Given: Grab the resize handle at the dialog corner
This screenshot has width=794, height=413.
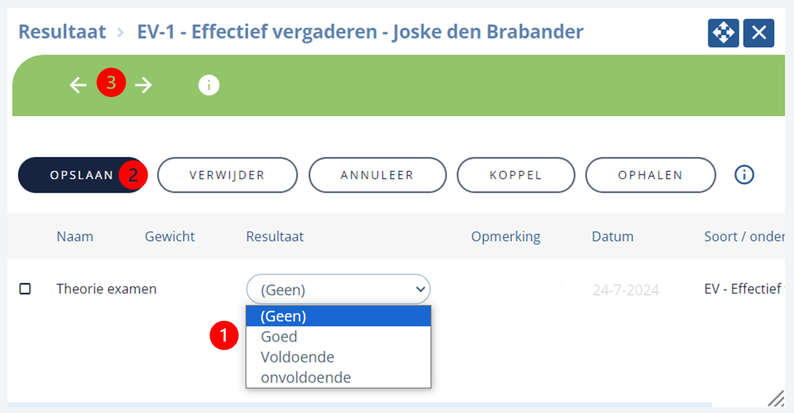Looking at the screenshot, I should coord(776,398).
